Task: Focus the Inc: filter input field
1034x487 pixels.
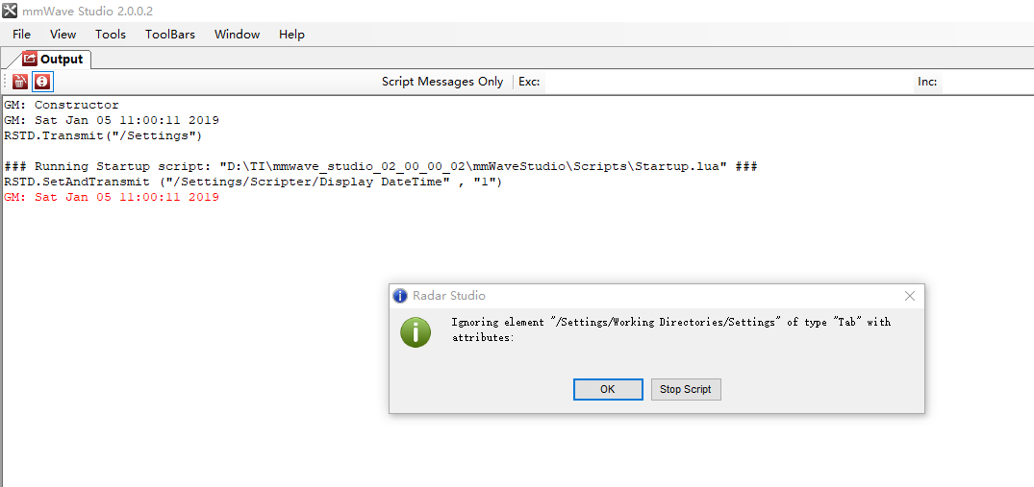Action: 987,83
